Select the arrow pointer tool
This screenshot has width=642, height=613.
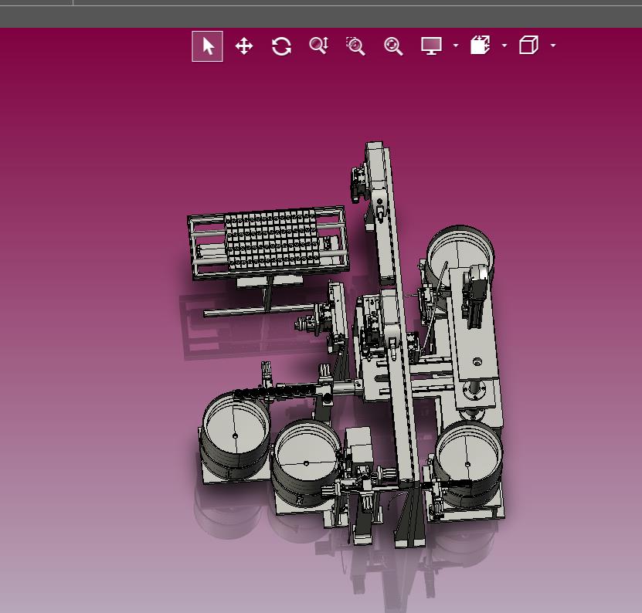(208, 46)
